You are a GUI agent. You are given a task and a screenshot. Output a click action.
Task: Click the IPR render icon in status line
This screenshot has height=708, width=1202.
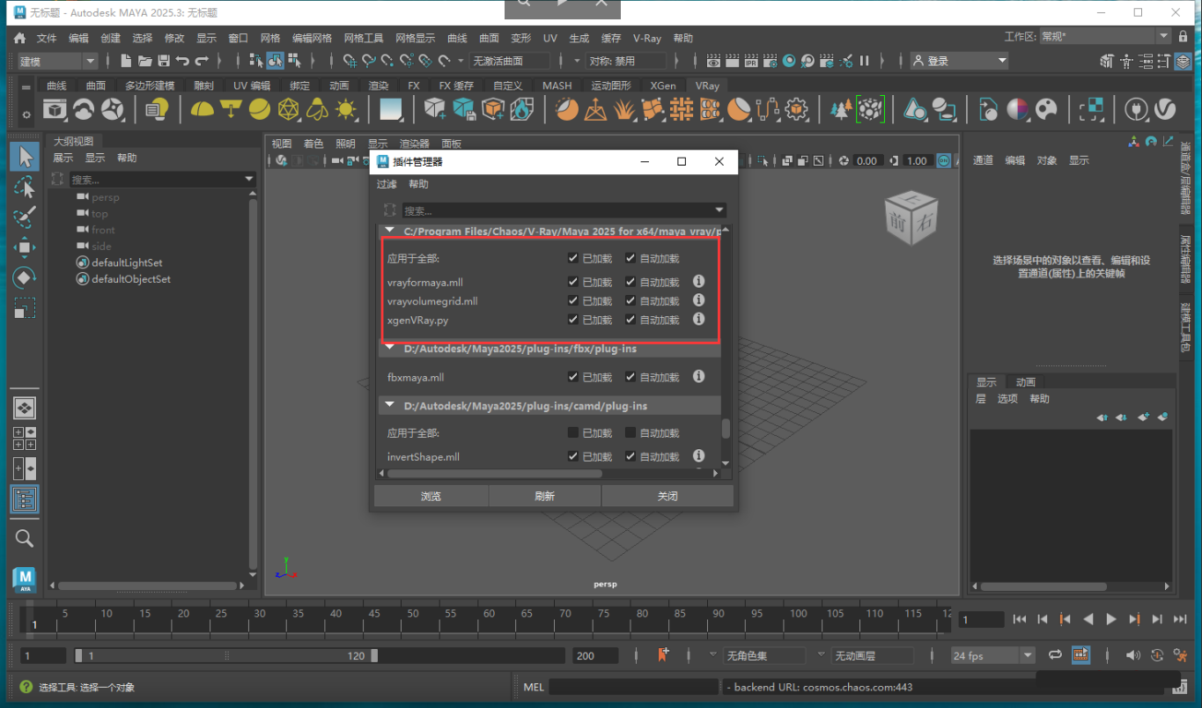[751, 61]
